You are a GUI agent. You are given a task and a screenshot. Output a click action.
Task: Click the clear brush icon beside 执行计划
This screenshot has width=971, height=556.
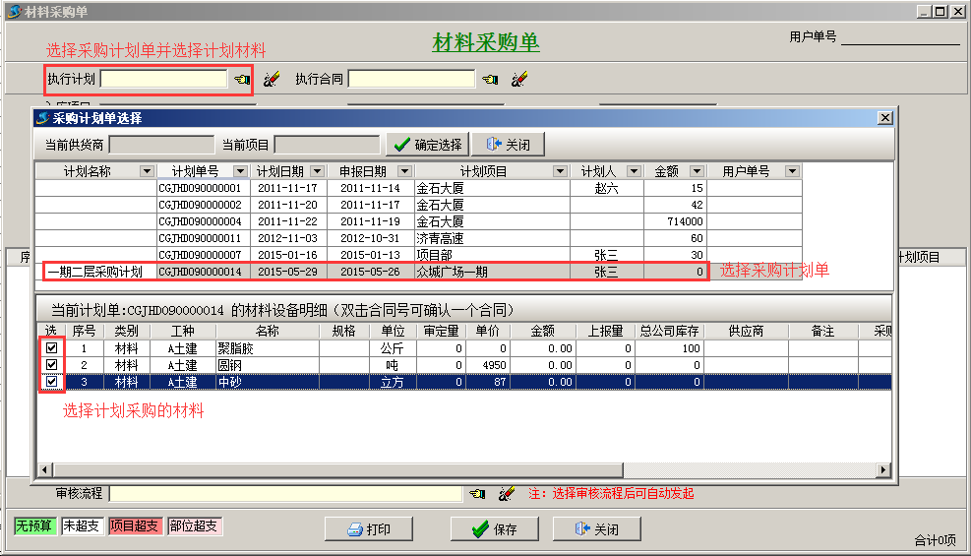point(272,80)
